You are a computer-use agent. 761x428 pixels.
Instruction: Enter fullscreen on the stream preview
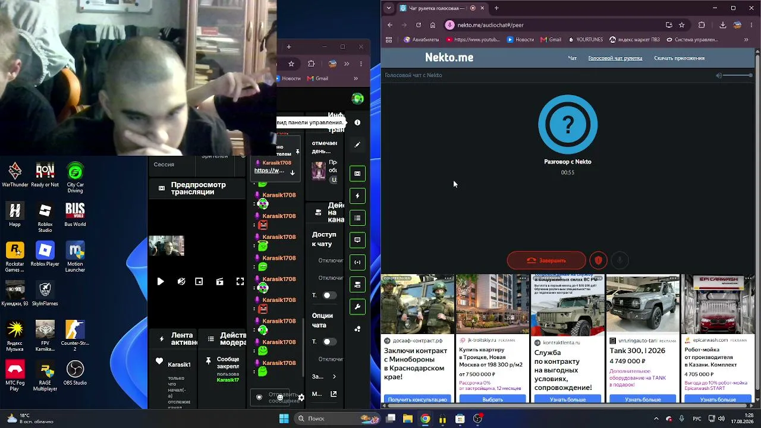click(240, 282)
